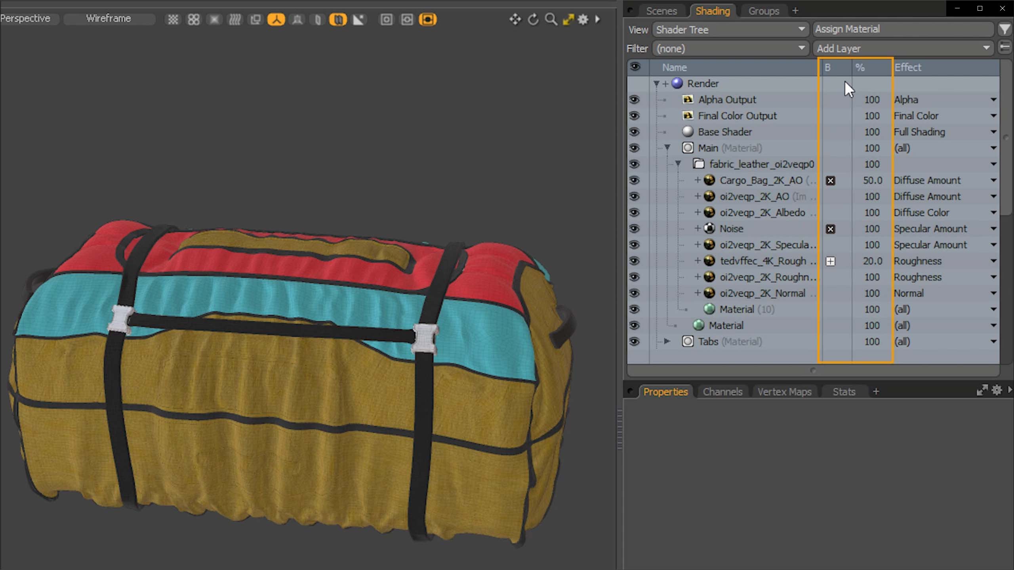Click the Wireframe shading style button
Screen dimensions: 1014x570
tap(109, 18)
